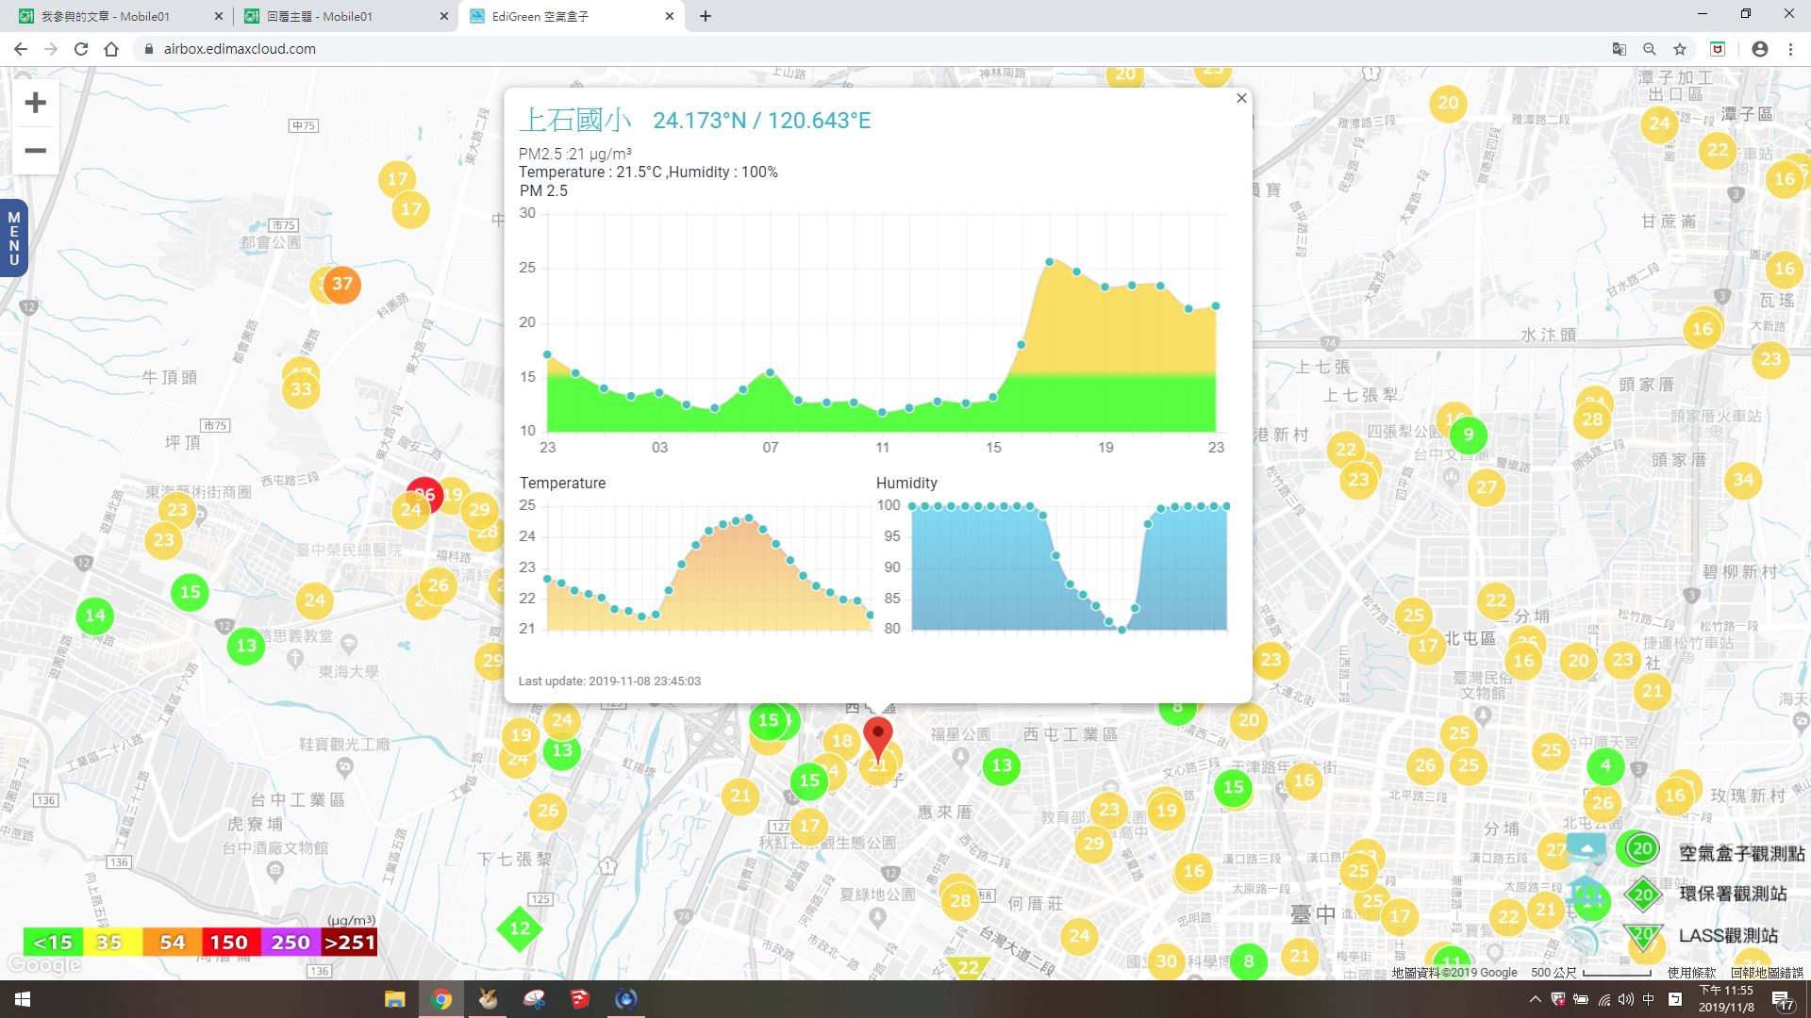The image size is (1811, 1018).
Task: Open a new browser tab
Action: 705,16
